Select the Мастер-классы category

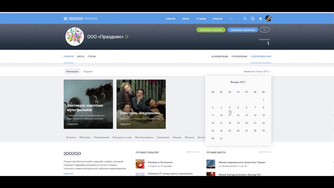click(144, 137)
